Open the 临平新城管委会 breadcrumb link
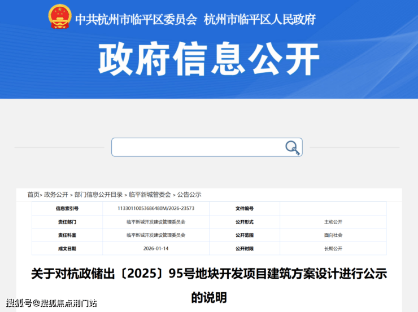The height and width of the screenshot is (312, 418). pos(150,195)
